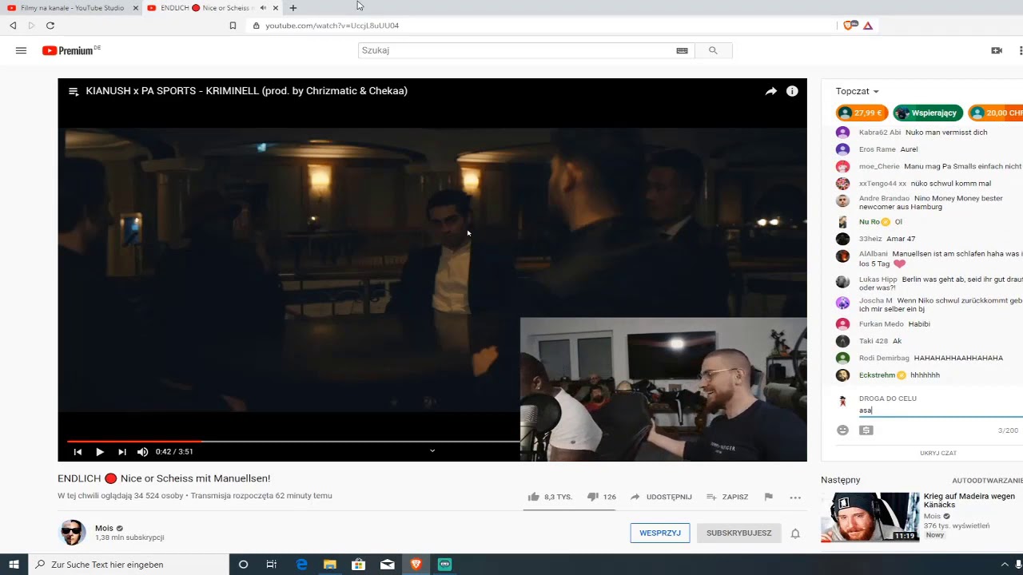1023x575 pixels.
Task: Open Task View in taskbar
Action: (272, 565)
